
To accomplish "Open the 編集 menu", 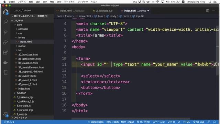I will pyautogui.click(x=31, y=2).
